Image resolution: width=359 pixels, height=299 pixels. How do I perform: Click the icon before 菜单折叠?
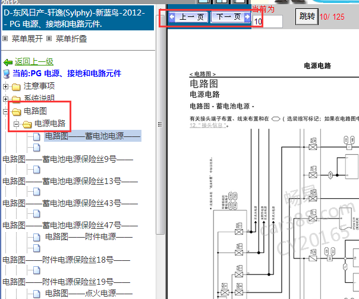point(49,39)
